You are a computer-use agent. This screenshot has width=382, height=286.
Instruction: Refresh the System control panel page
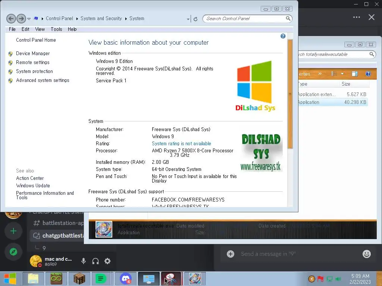[195, 19]
